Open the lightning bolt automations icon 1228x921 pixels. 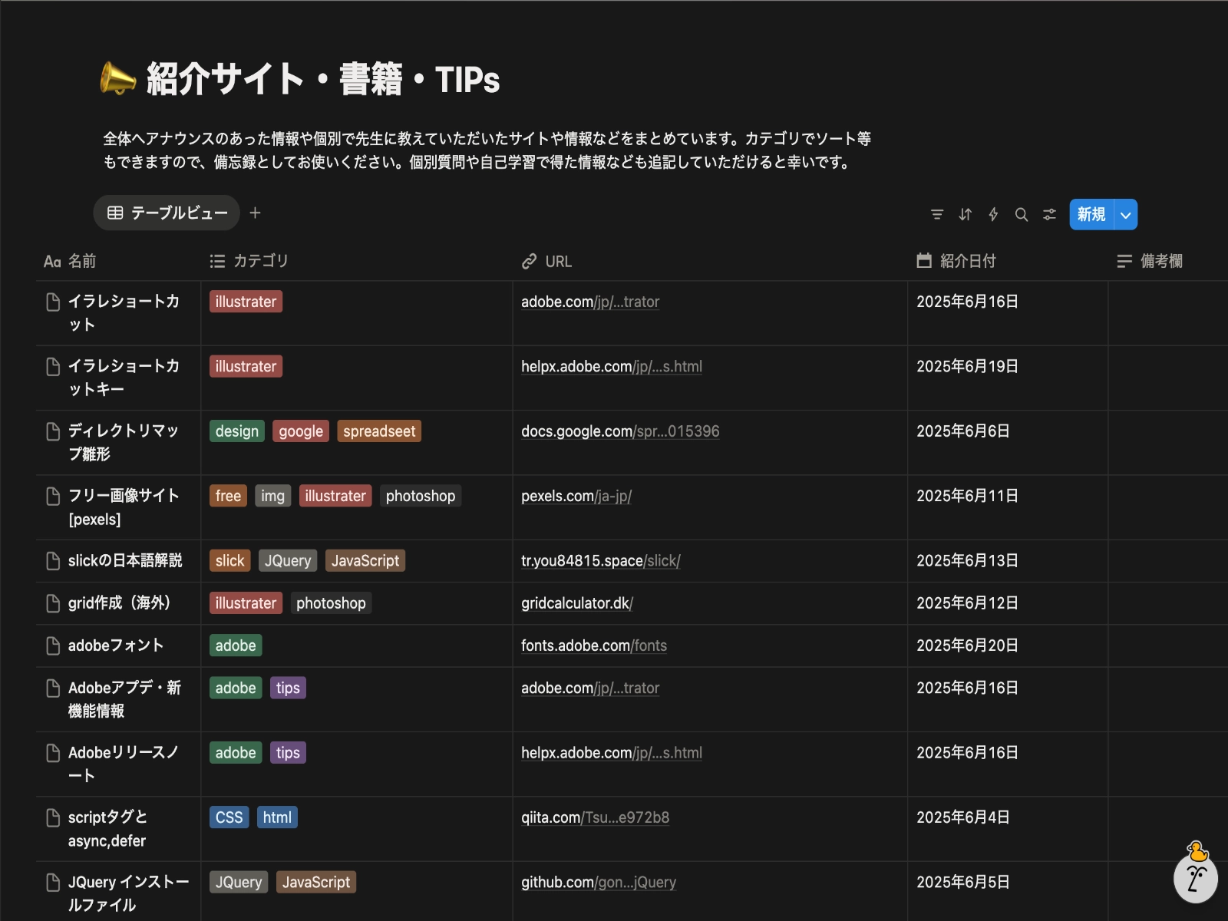click(x=993, y=214)
